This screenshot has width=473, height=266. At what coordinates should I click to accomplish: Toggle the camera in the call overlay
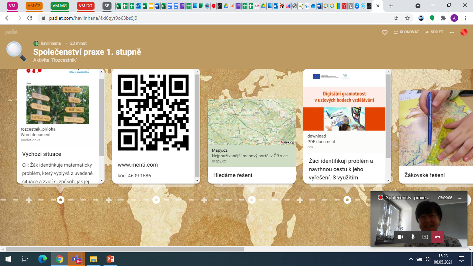coord(400,237)
